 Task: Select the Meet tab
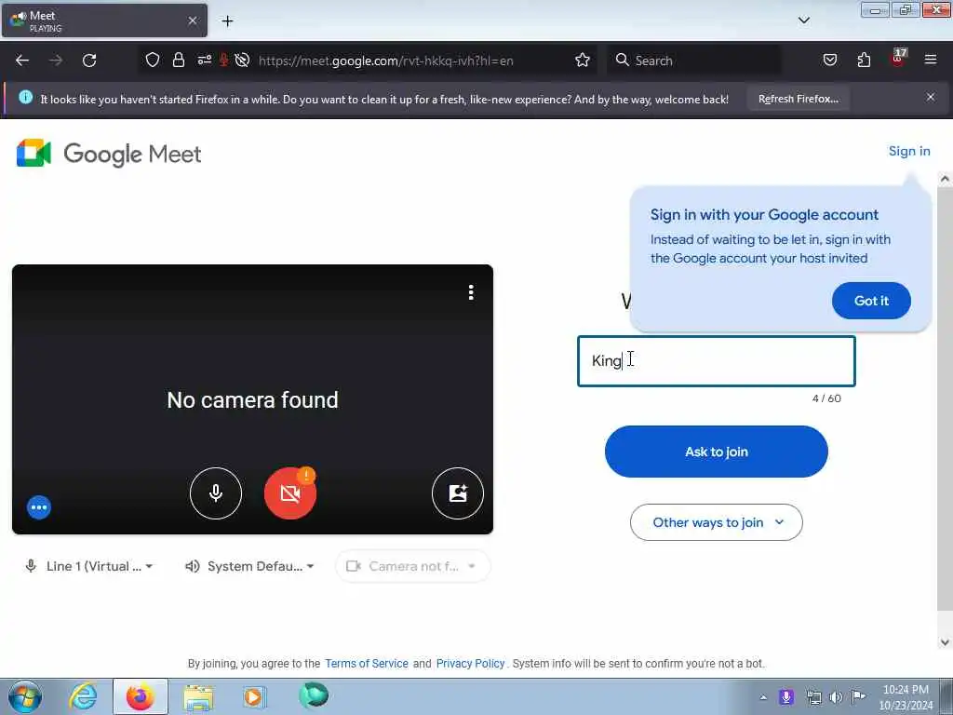[104, 20]
